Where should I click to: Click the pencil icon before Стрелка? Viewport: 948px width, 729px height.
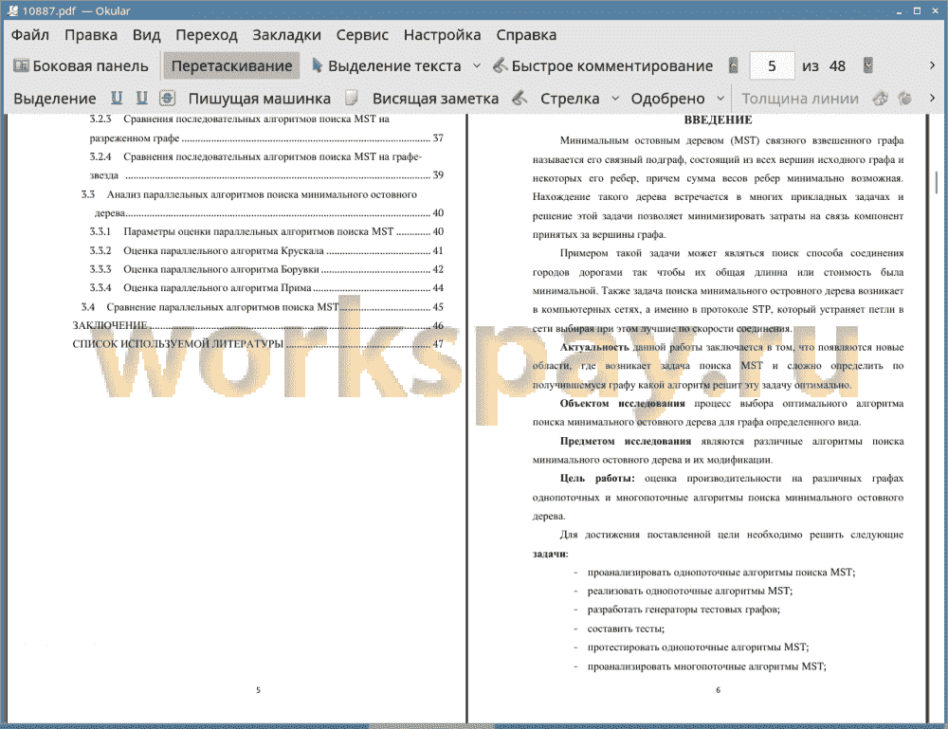[520, 98]
